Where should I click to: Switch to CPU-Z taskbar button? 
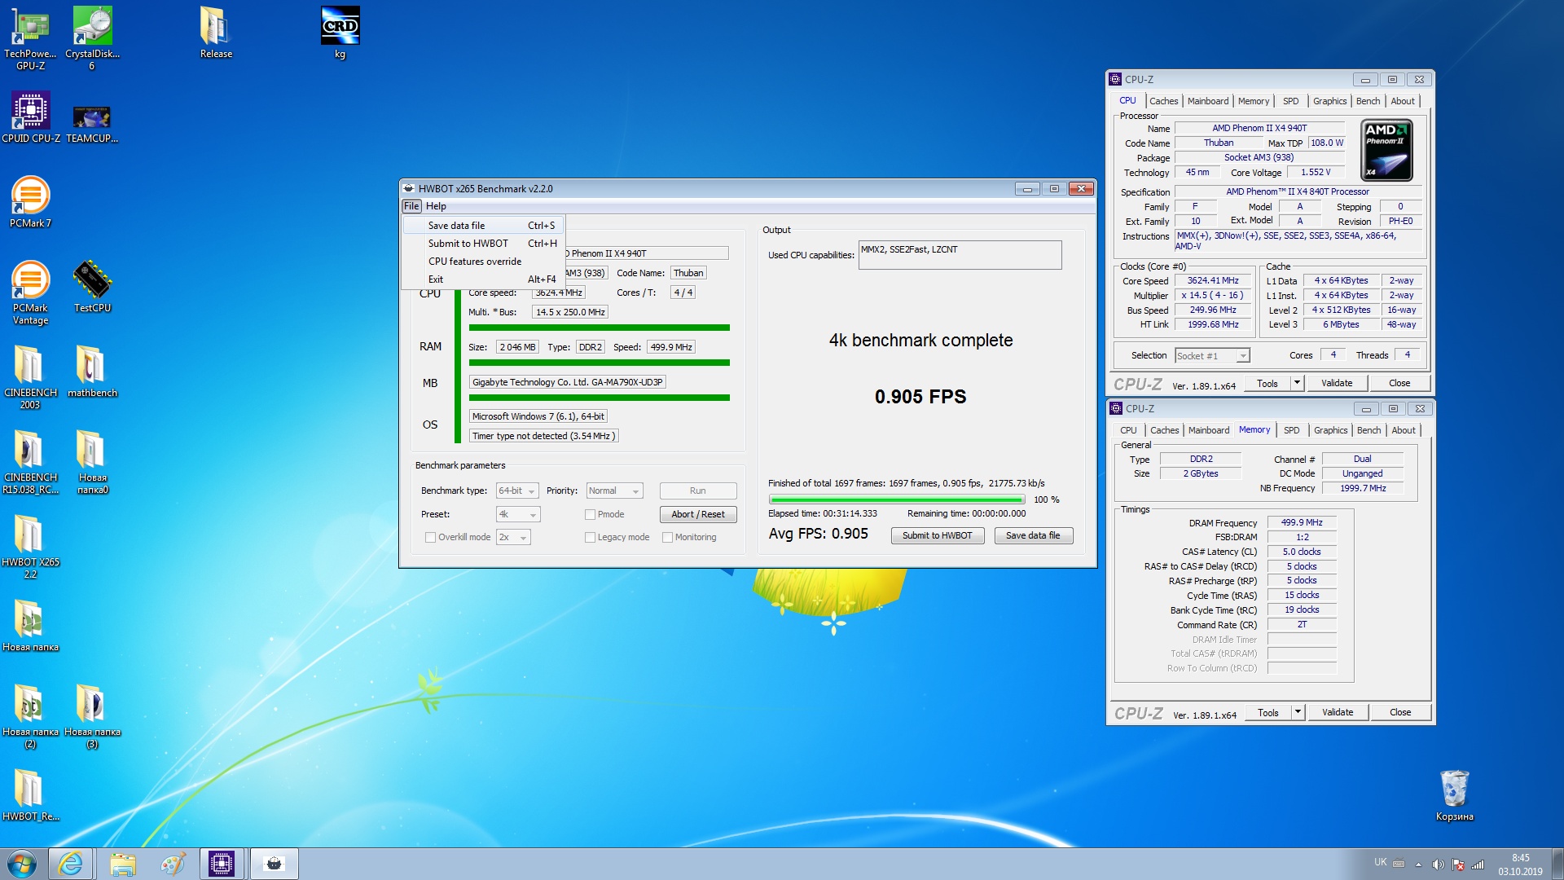coord(222,864)
